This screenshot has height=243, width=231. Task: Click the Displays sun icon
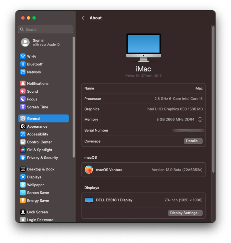click(x=23, y=177)
